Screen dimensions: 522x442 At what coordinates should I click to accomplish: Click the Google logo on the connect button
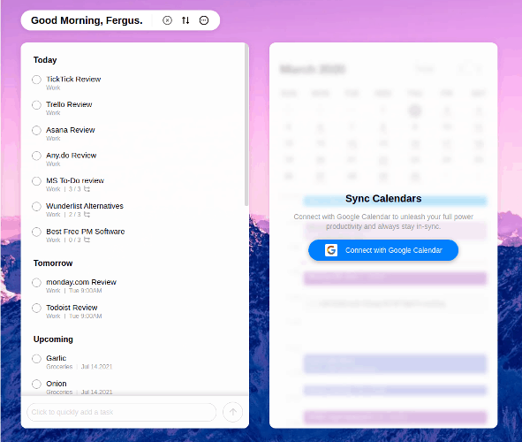pyautogui.click(x=331, y=250)
